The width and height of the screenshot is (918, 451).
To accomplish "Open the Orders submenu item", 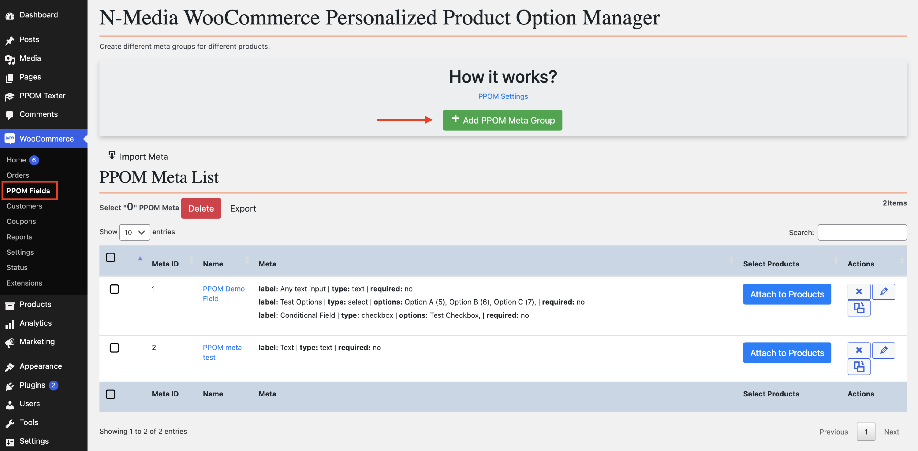I will [18, 175].
